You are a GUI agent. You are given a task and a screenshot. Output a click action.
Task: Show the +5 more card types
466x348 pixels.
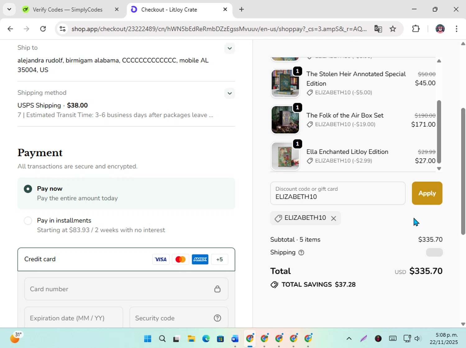click(x=220, y=259)
